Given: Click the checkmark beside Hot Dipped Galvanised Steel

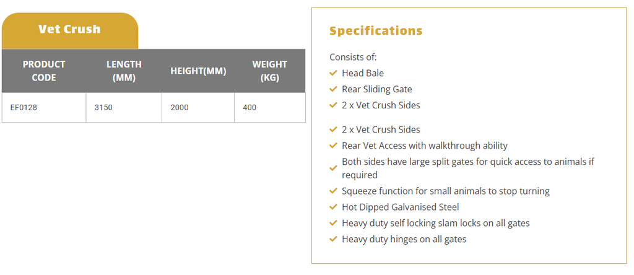Looking at the screenshot, I should point(333,207).
